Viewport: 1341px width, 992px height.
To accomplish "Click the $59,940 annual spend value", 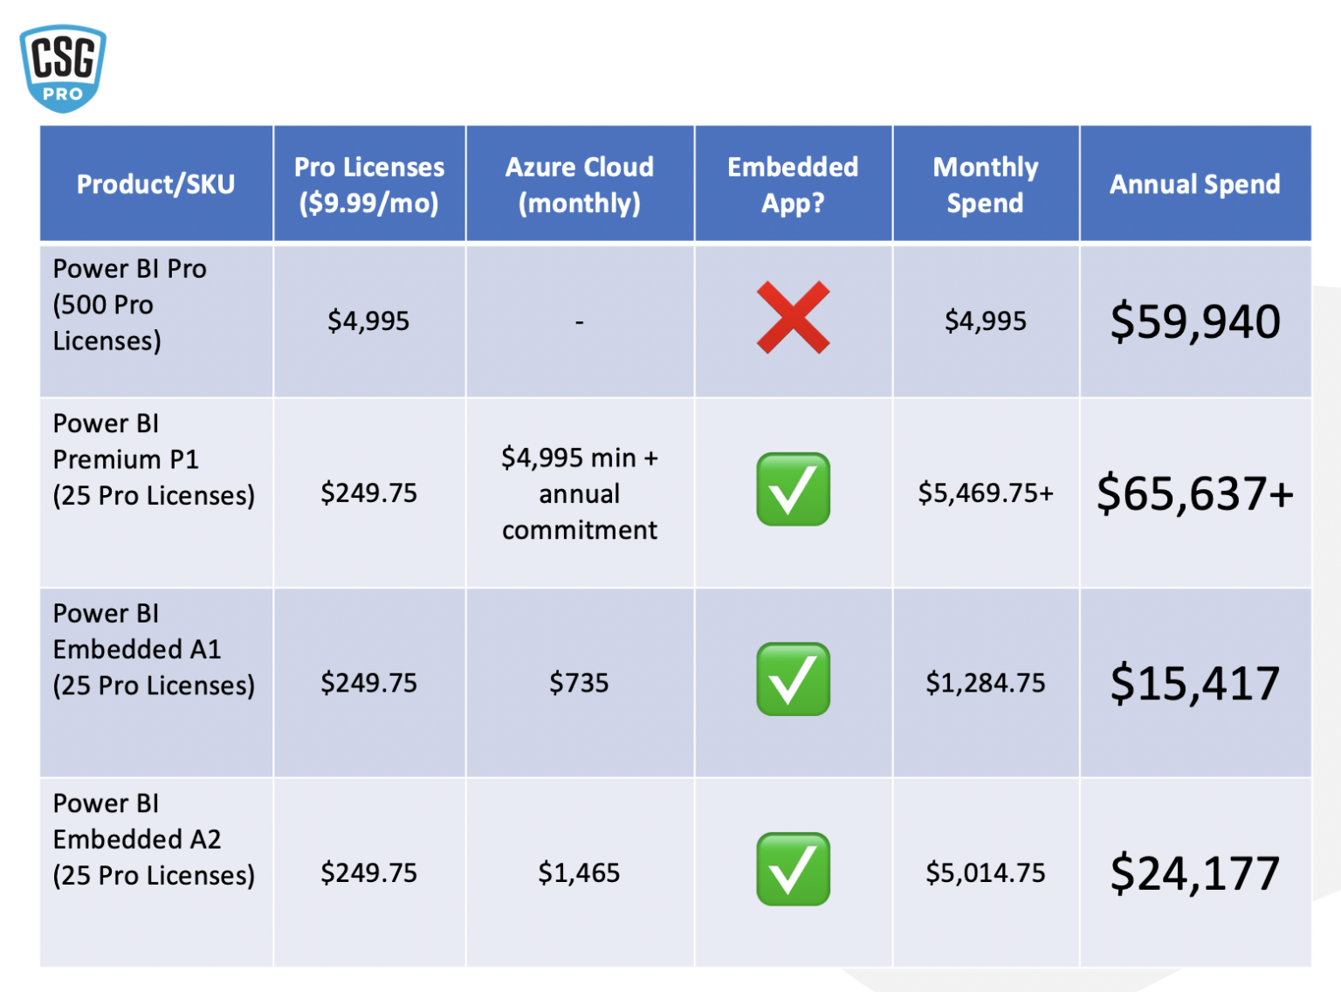I will point(1194,321).
